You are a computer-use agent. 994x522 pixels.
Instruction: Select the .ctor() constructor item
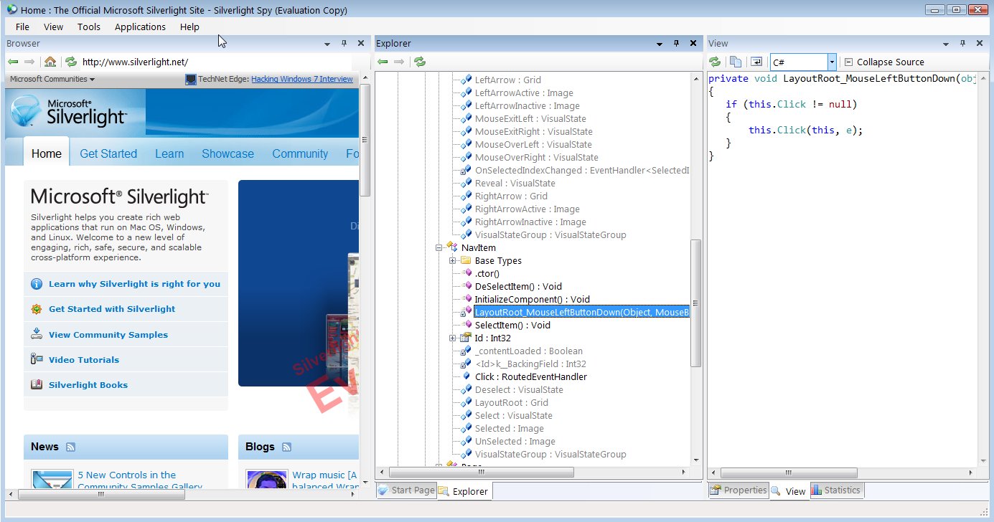click(x=487, y=273)
